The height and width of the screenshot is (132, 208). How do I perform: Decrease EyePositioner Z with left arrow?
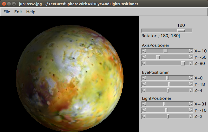[x=144, y=90]
